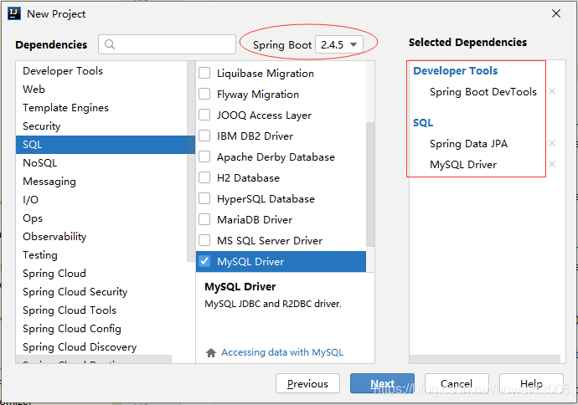Click Spring Boot DevTools in selected list
Viewport: 578px width, 405px height.
483,92
